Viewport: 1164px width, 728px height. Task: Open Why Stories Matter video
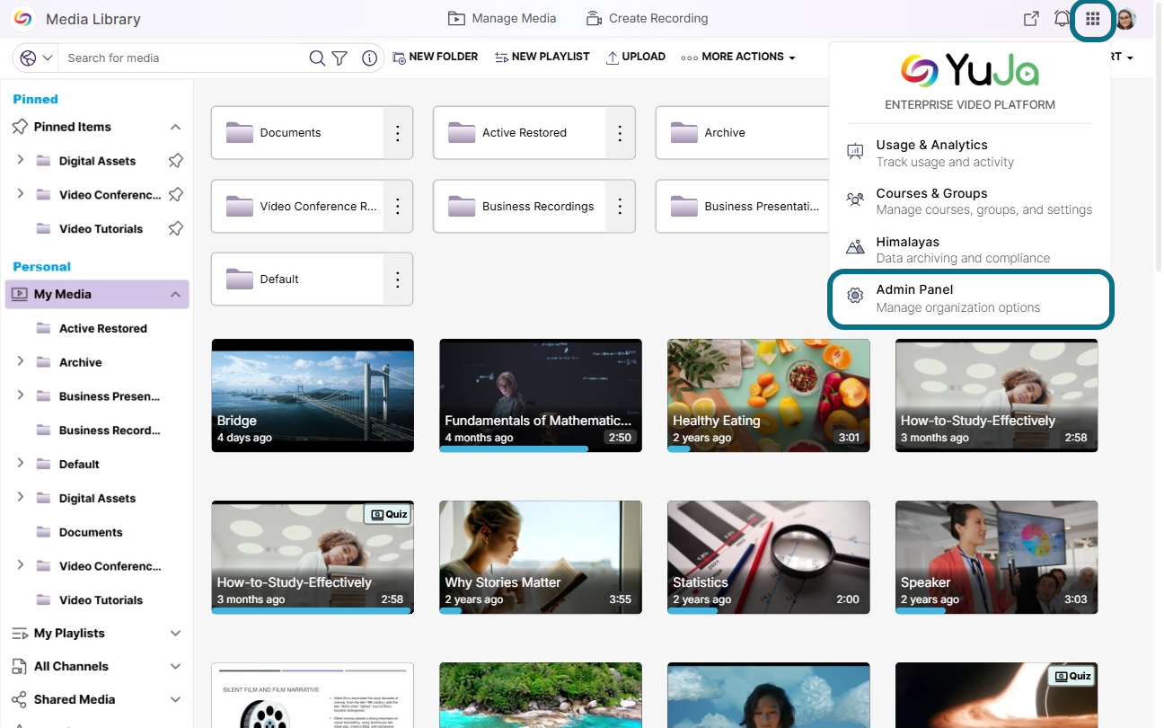pos(541,557)
